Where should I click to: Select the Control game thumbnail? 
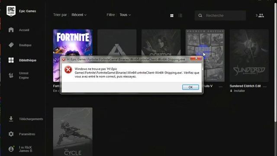coord(161,42)
